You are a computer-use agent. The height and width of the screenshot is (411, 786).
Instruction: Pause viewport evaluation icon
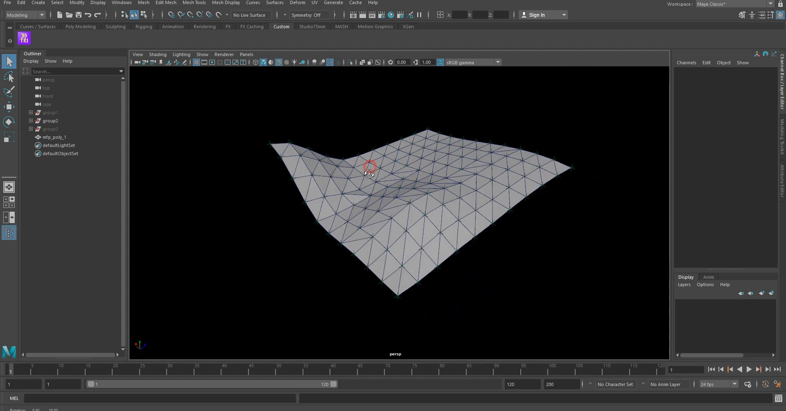(419, 15)
